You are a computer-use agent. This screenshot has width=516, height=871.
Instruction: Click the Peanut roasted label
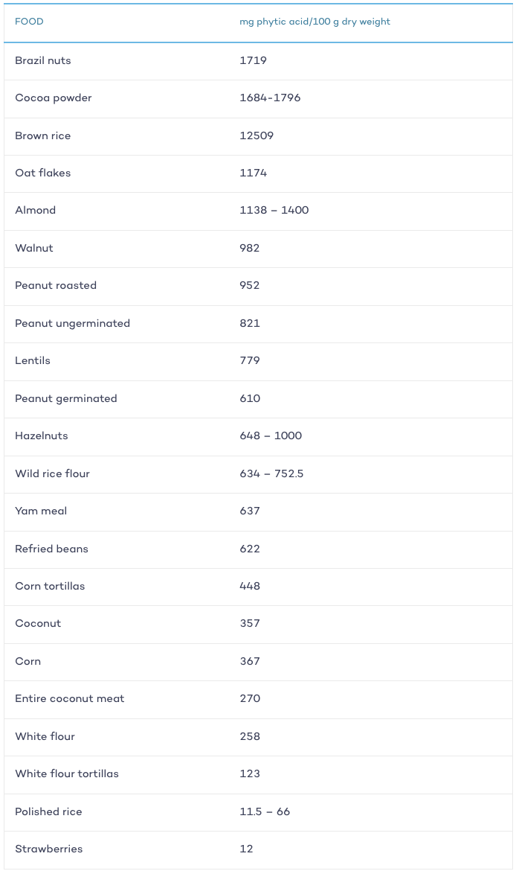[56, 286]
